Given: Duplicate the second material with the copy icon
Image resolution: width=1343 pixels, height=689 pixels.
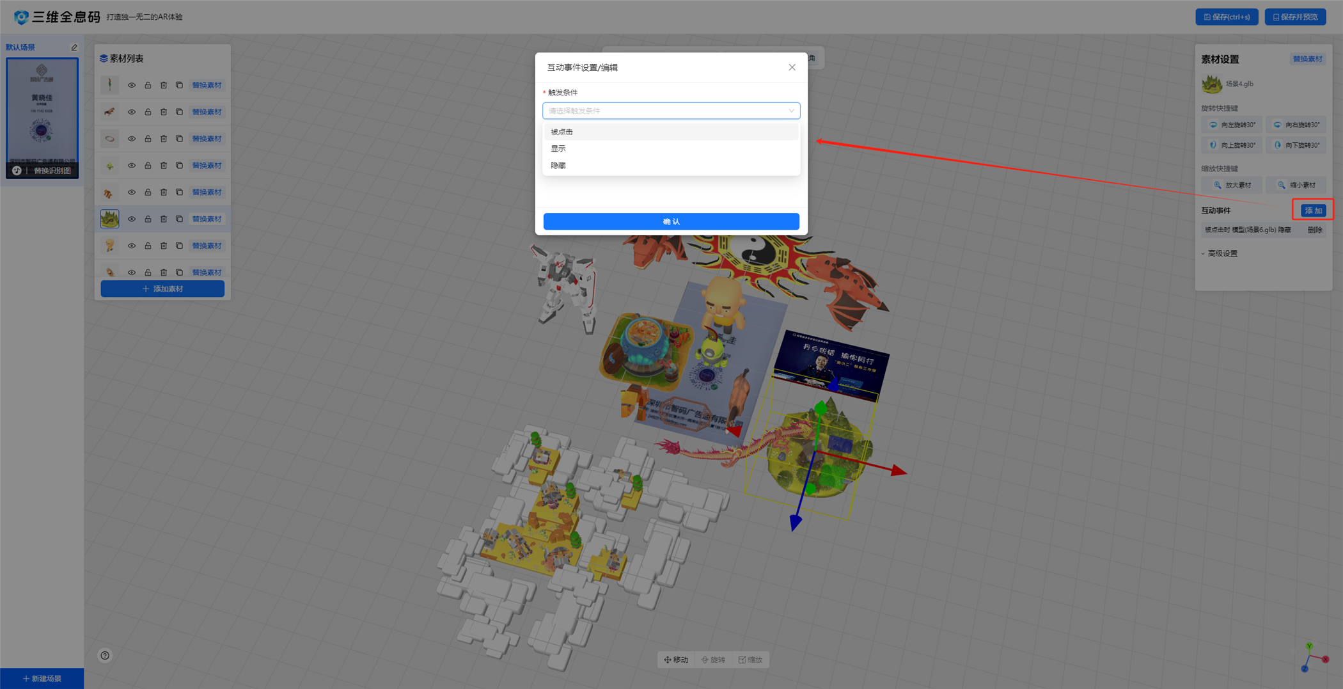Looking at the screenshot, I should click(x=180, y=112).
